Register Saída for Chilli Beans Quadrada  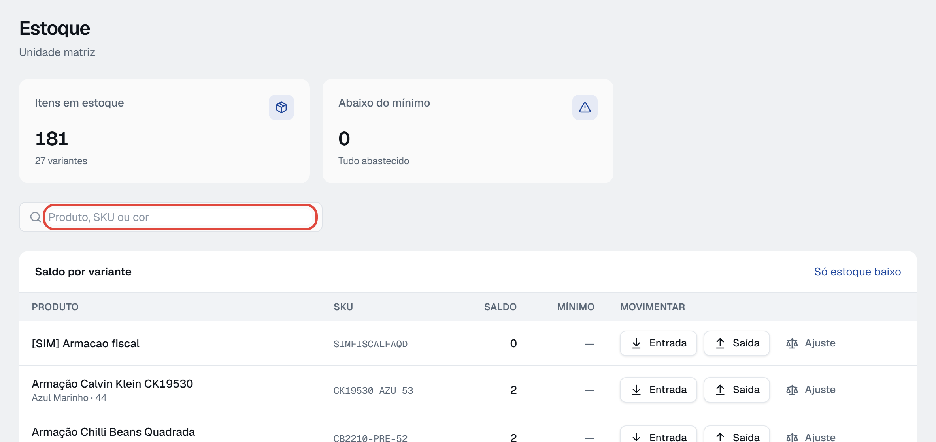[x=737, y=434]
